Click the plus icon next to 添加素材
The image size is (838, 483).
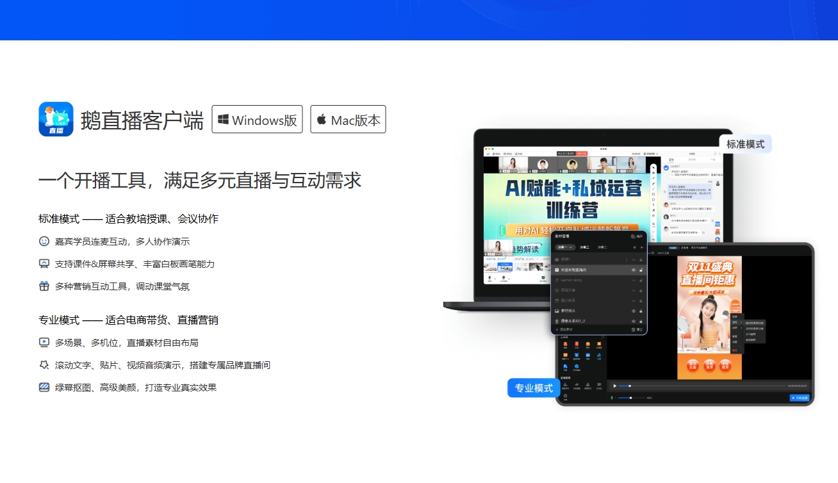(557, 329)
